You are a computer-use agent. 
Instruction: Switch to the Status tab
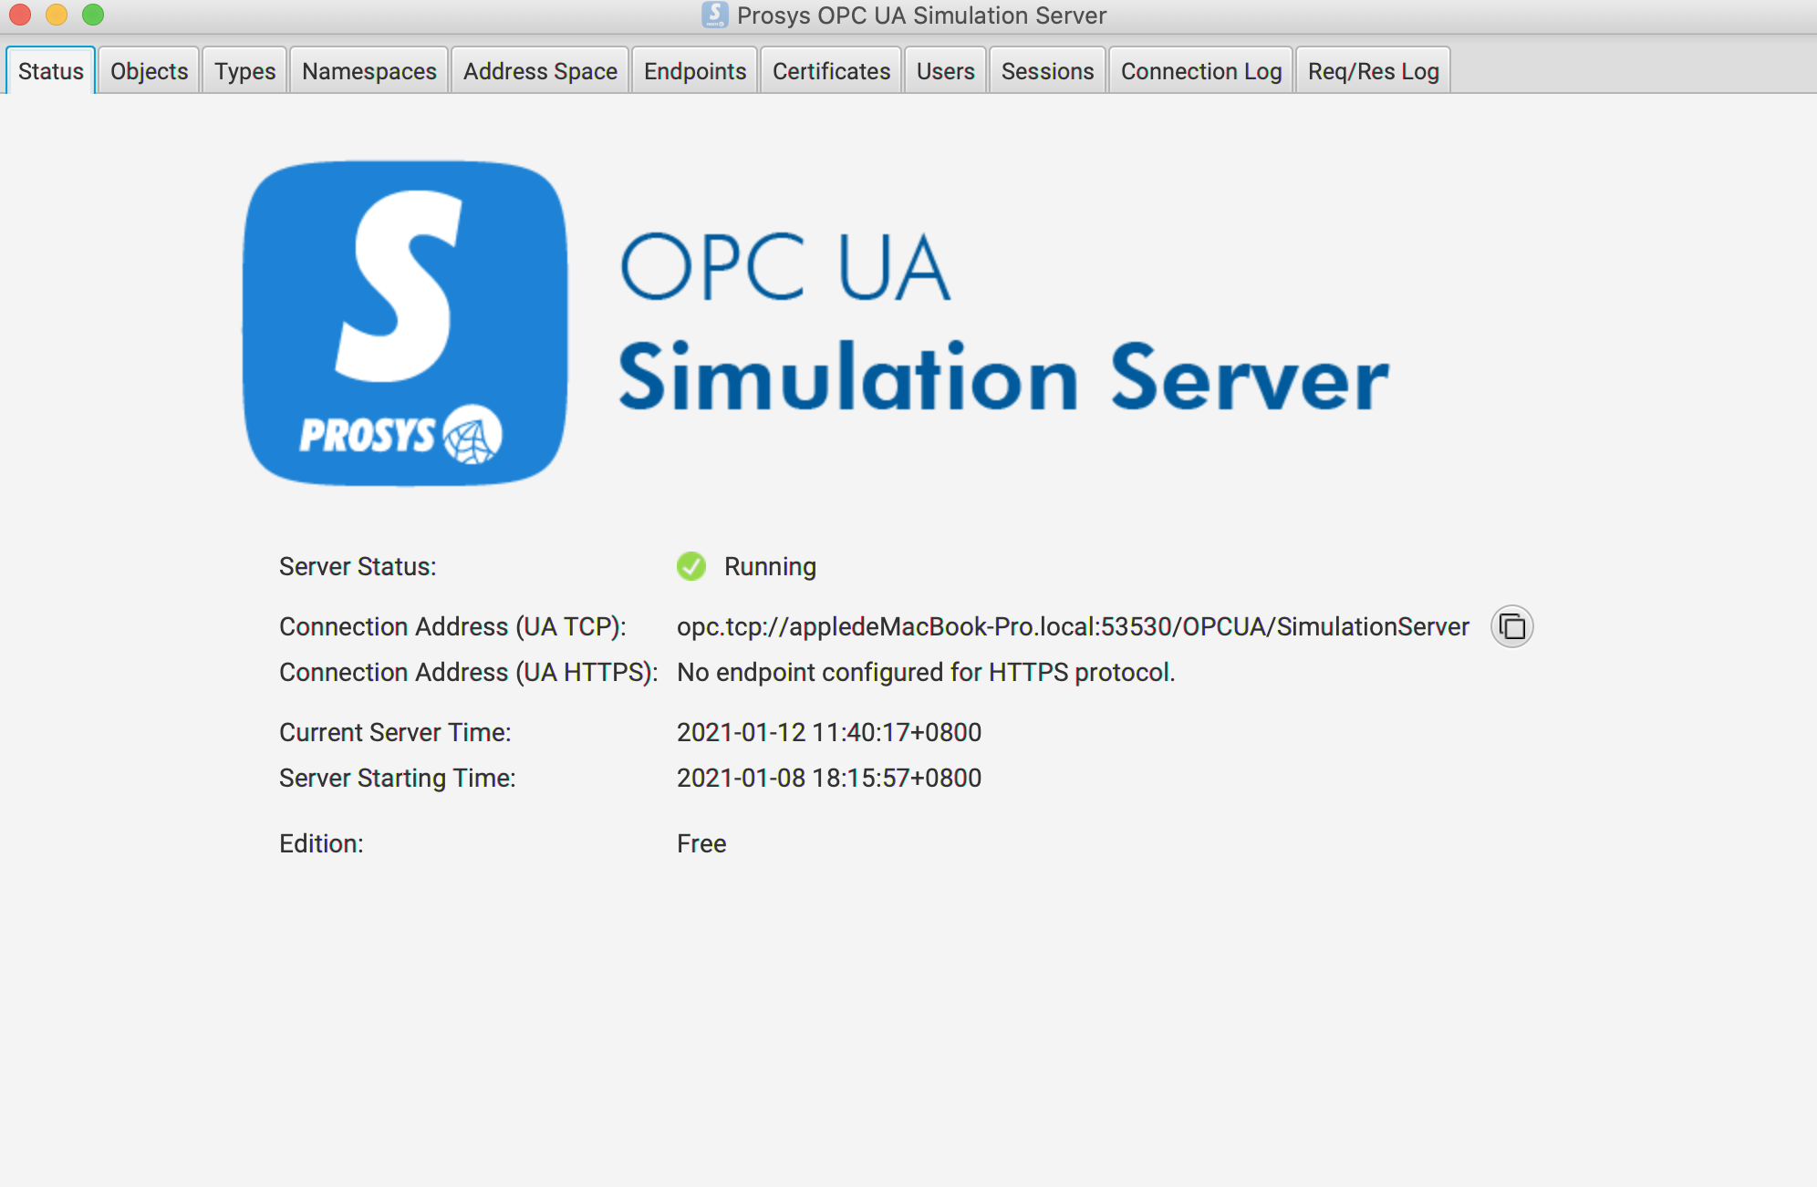[x=51, y=71]
